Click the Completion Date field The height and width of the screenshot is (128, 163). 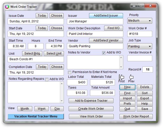36,73
